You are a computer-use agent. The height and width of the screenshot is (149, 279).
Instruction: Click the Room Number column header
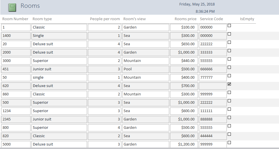point(15,19)
